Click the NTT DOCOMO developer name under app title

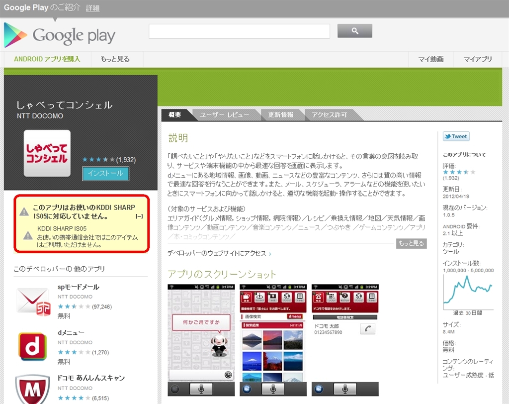coord(40,116)
